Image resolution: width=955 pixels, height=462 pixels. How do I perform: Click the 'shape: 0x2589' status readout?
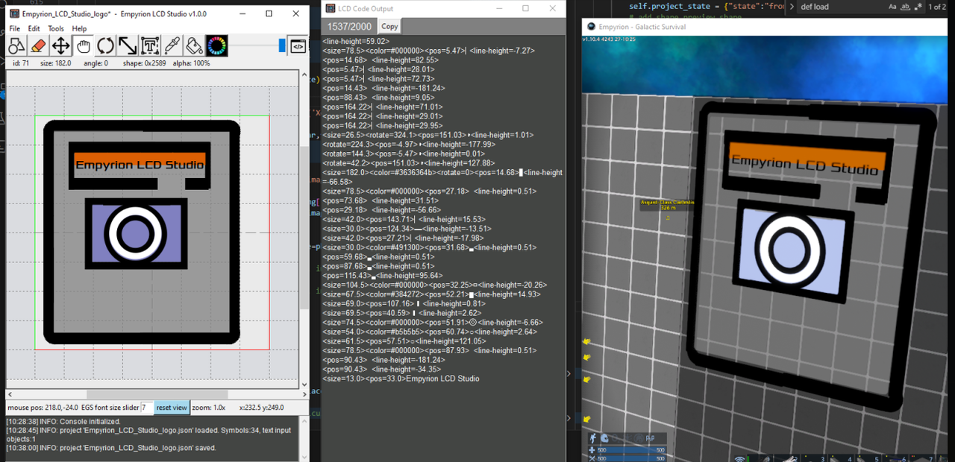point(145,63)
